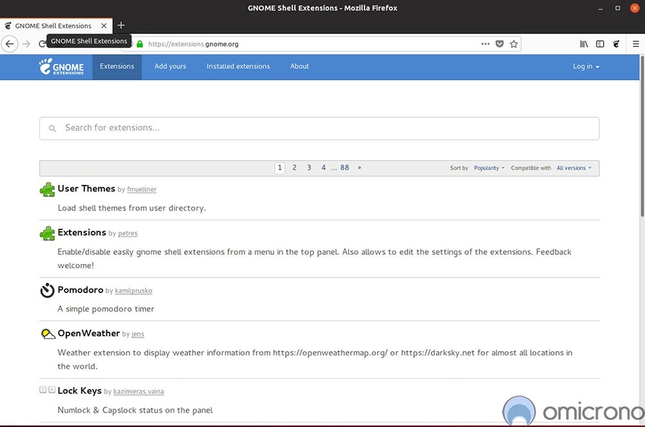Open the Pomodoro extension page
The width and height of the screenshot is (645, 427).
click(x=80, y=290)
